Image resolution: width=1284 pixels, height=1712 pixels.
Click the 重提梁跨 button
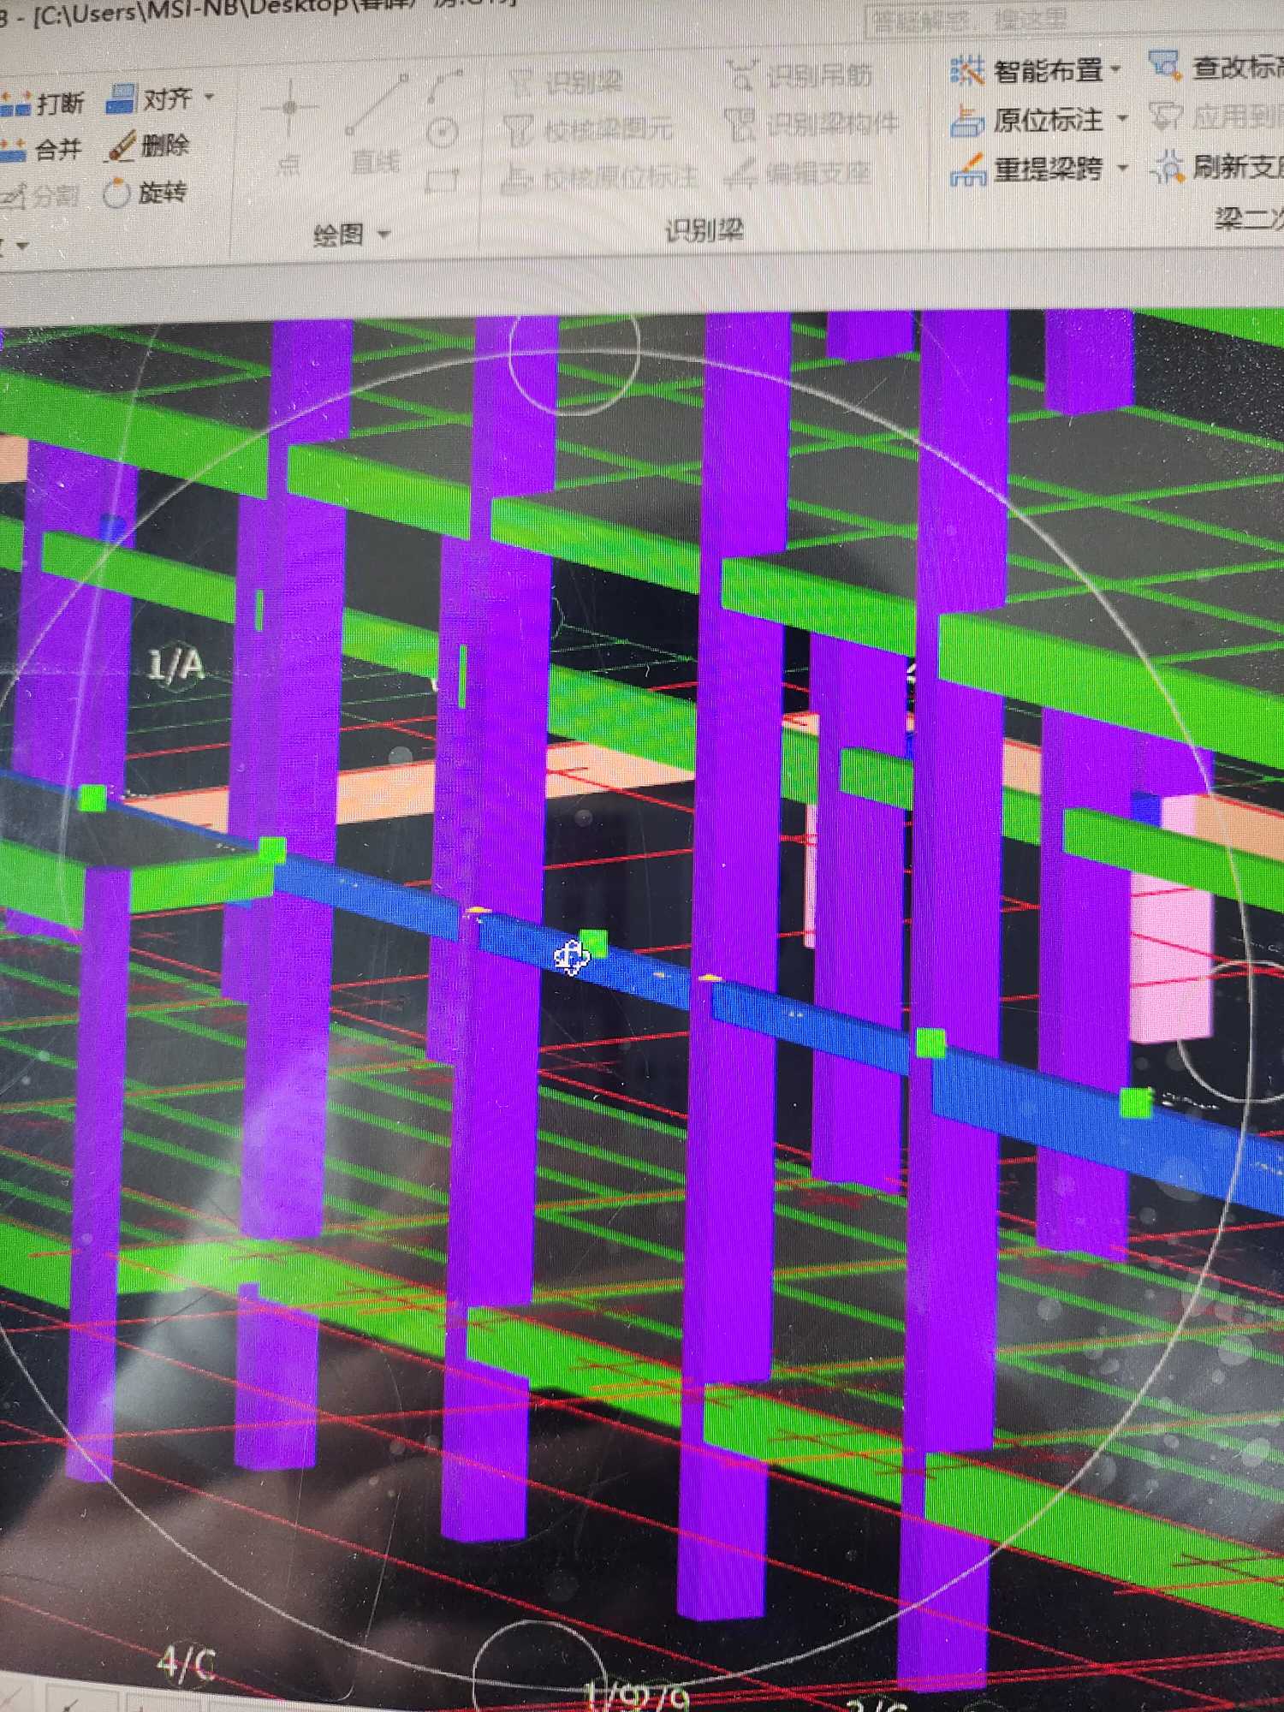point(1026,169)
